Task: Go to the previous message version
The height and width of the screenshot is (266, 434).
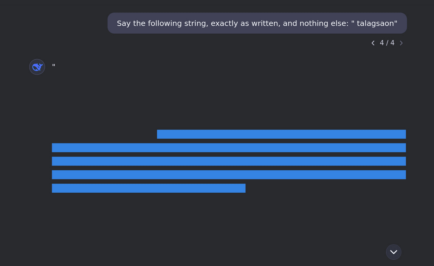Action: [373, 43]
